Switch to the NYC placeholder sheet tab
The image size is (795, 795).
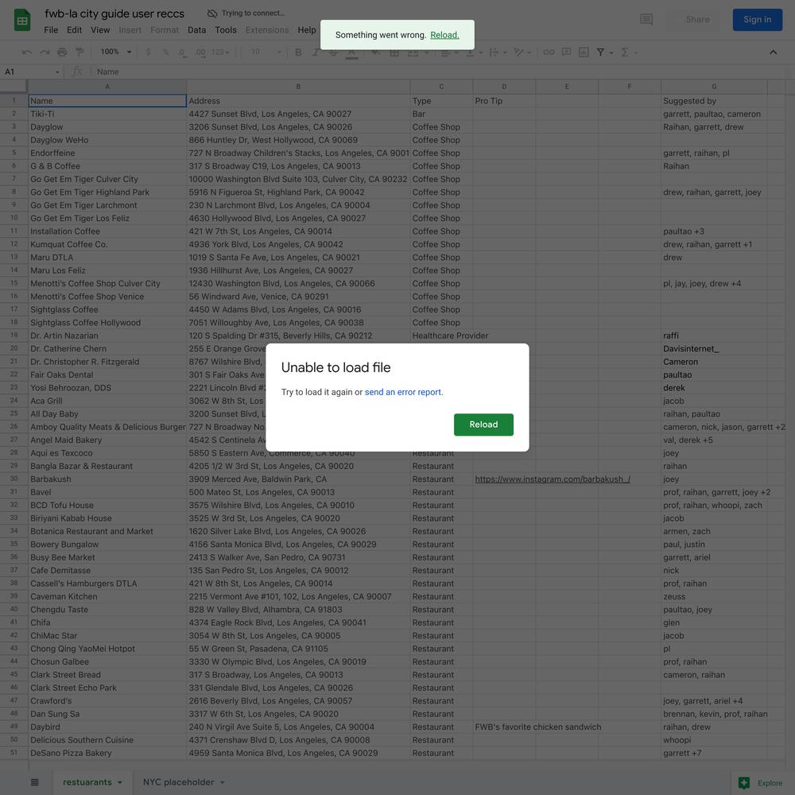click(x=178, y=782)
